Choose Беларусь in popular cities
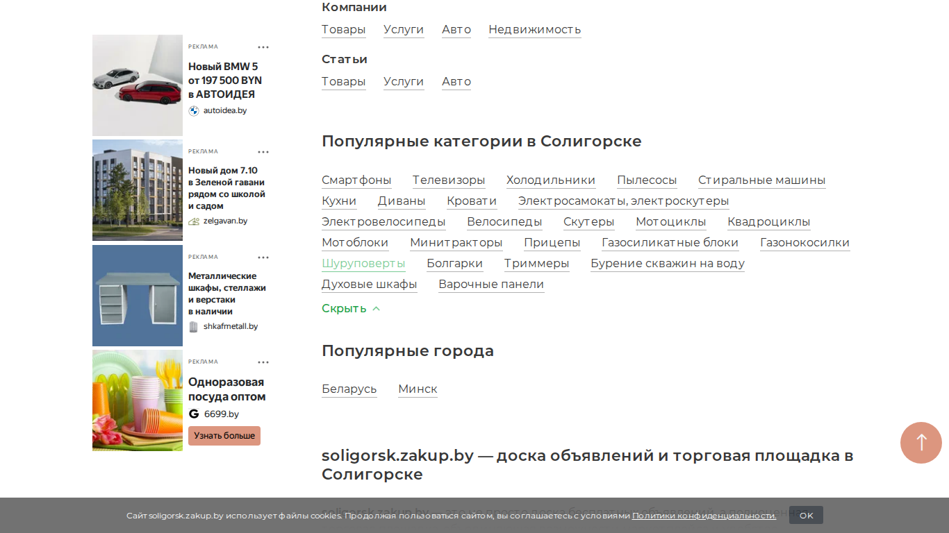Image resolution: width=949 pixels, height=533 pixels. point(349,389)
